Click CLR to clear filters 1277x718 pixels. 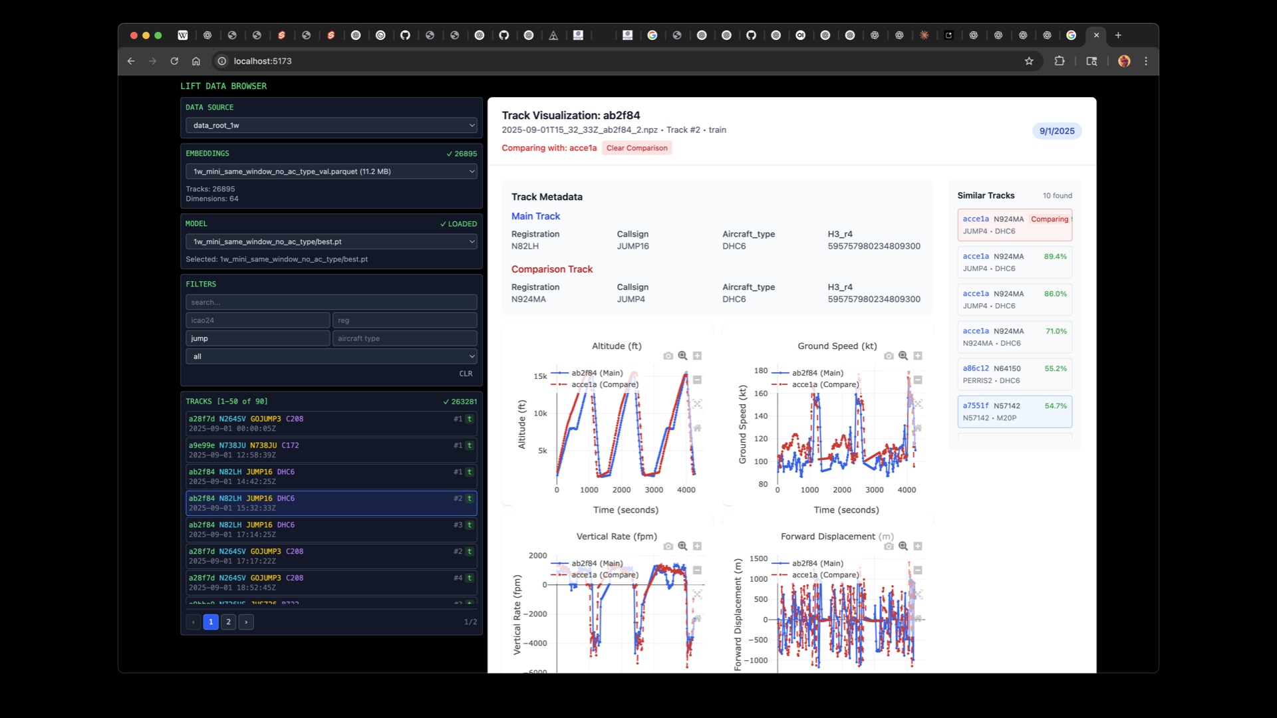[x=466, y=374]
